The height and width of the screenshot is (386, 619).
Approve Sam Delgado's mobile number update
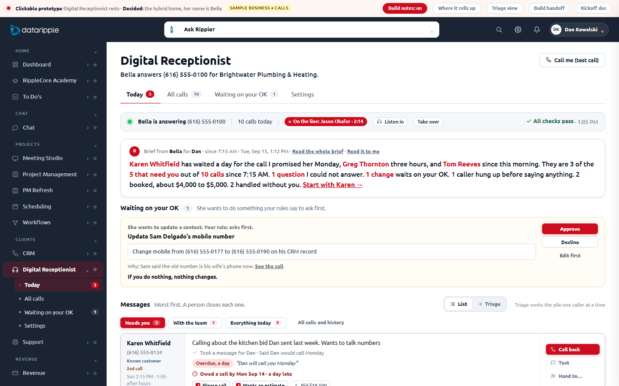(570, 229)
